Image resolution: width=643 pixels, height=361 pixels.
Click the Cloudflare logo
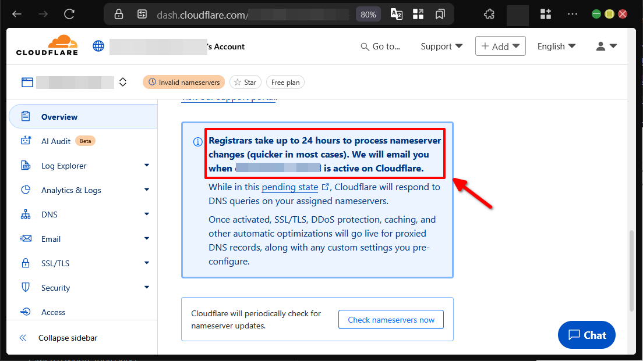pos(47,45)
